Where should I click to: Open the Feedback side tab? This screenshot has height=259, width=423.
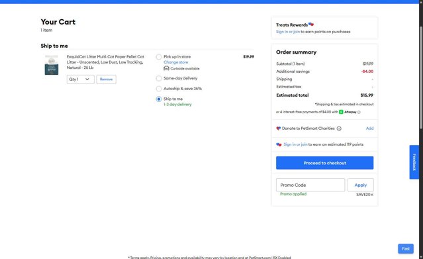(x=414, y=162)
